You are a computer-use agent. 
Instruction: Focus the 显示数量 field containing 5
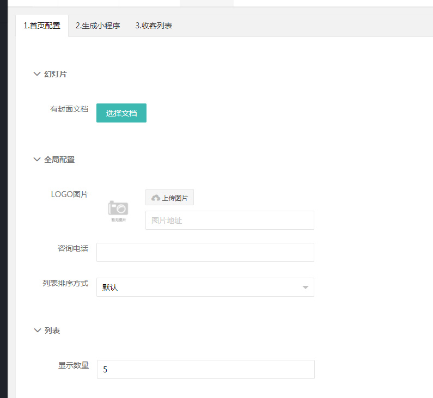pyautogui.click(x=206, y=369)
